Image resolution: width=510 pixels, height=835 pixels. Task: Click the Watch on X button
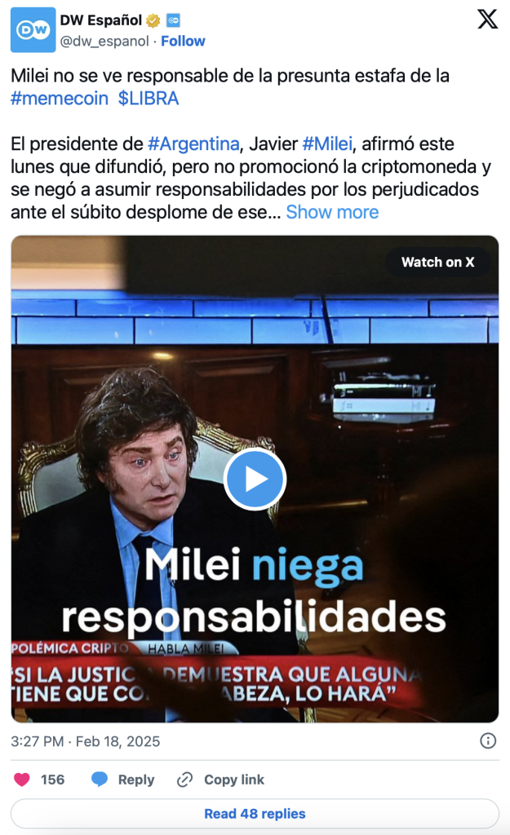(x=437, y=262)
